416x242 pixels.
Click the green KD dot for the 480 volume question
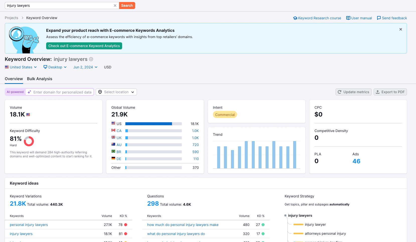coord(263,225)
